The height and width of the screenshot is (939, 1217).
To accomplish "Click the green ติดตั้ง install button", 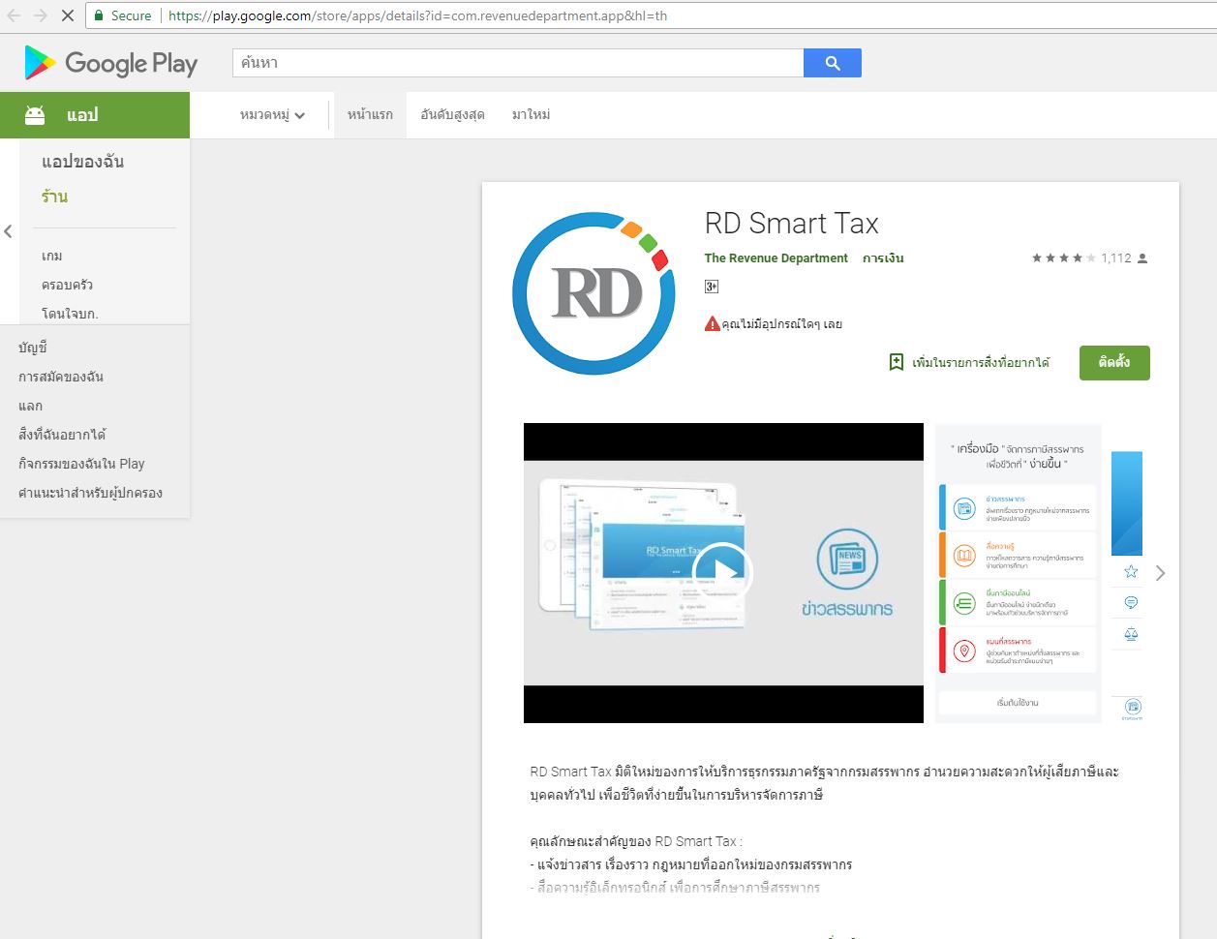I will click(x=1114, y=363).
